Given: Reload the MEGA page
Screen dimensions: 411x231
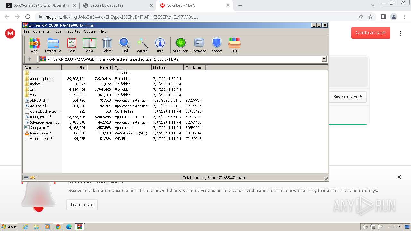Looking at the screenshot, I should click(28, 17).
